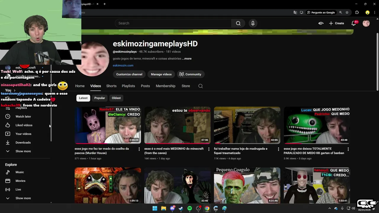Select the Popular filter chip

99,98
